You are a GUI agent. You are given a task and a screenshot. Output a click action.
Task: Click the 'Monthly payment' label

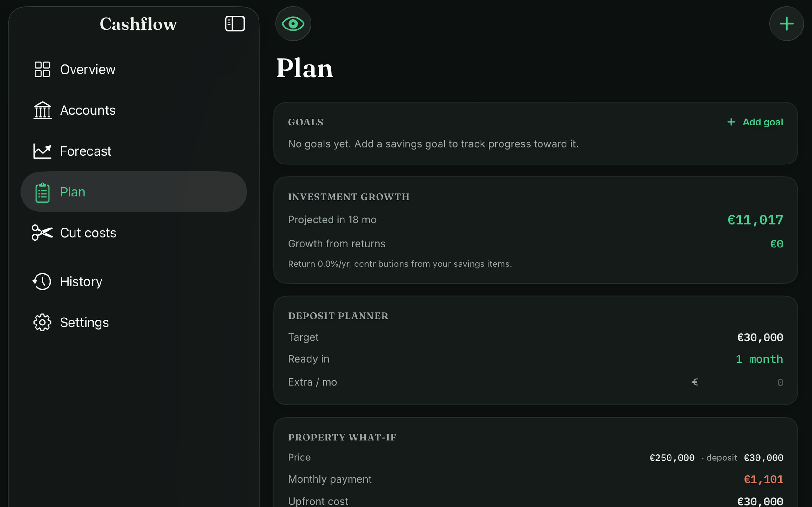point(330,479)
